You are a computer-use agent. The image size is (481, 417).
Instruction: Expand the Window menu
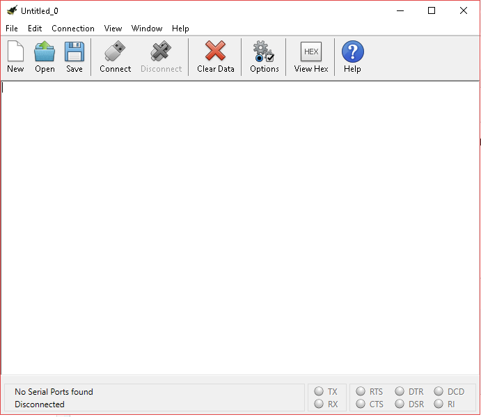point(147,29)
